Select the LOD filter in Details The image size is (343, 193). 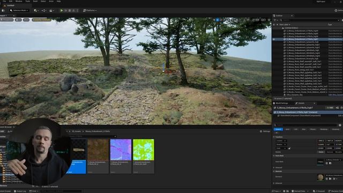coord(296,129)
